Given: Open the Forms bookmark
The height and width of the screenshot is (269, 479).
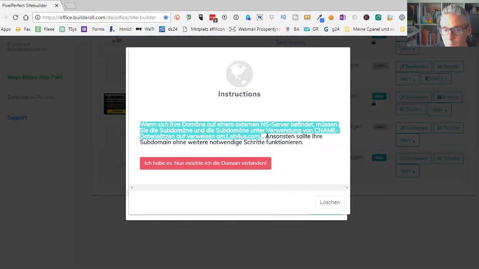Looking at the screenshot, I should tap(93, 29).
